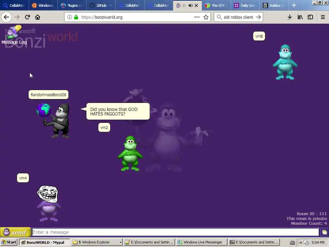Expand hidden system tray icons chevron
The width and height of the screenshot is (329, 247).
pos(300,242)
